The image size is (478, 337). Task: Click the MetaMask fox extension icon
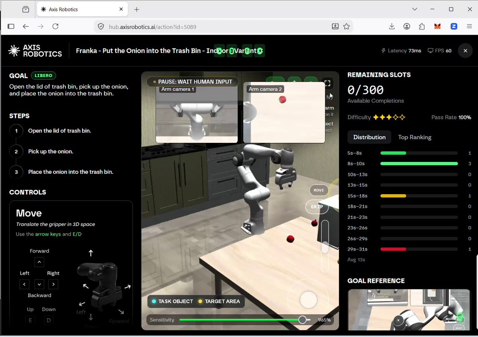[x=437, y=27]
